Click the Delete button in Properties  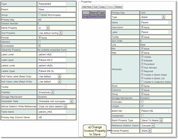118,7
